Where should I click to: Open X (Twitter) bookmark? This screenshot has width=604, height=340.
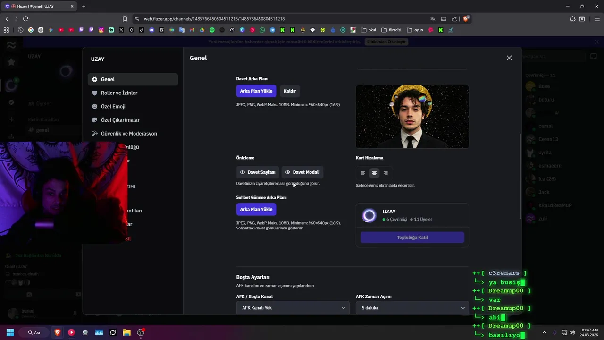(x=121, y=30)
